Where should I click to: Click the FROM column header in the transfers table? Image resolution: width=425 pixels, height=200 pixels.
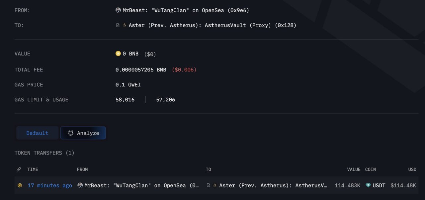click(x=82, y=169)
